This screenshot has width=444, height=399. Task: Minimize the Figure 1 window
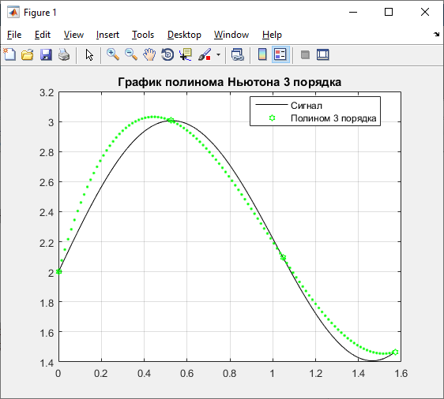pyautogui.click(x=353, y=12)
